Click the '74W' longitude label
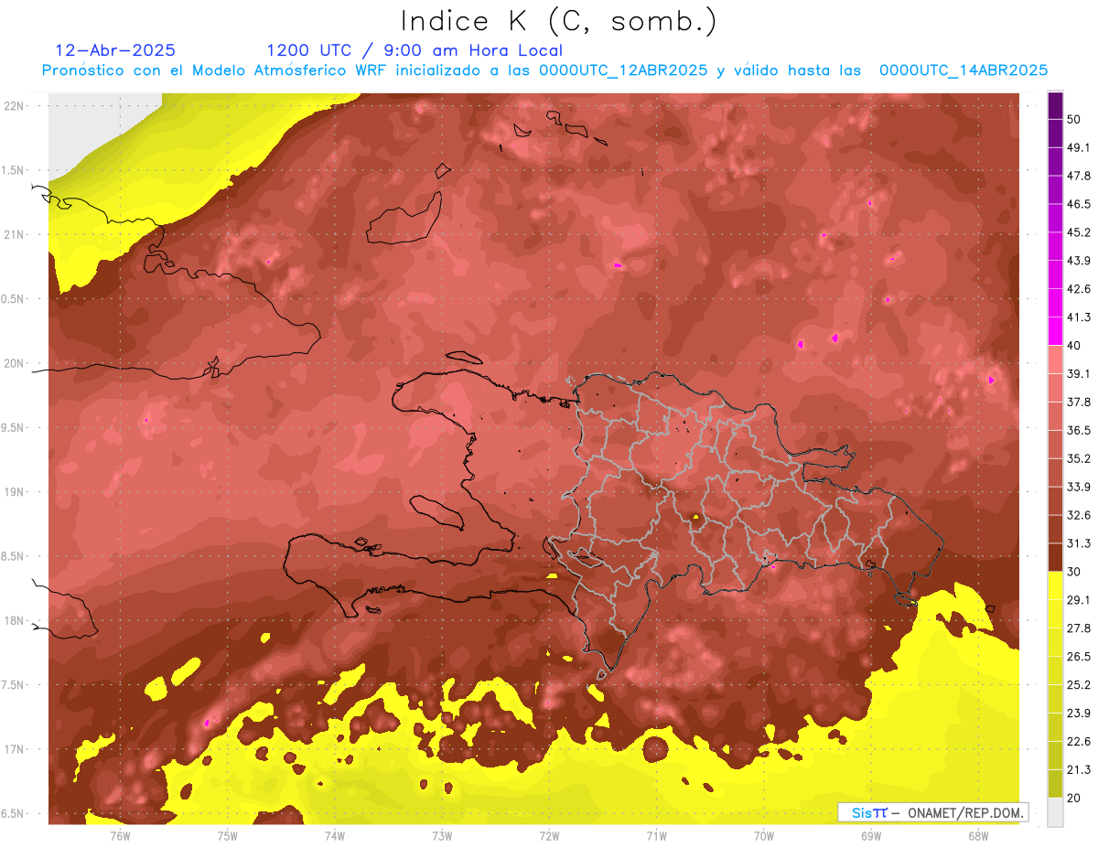Image resolution: width=1098 pixels, height=848 pixels. click(x=335, y=836)
